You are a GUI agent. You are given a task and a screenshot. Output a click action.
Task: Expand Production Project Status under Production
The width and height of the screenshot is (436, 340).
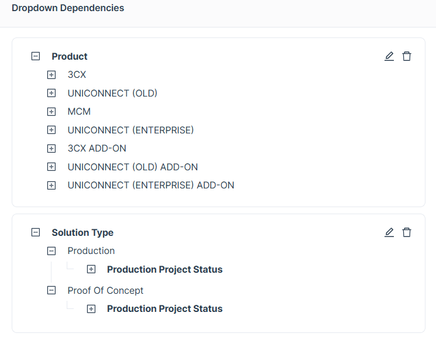(x=91, y=269)
